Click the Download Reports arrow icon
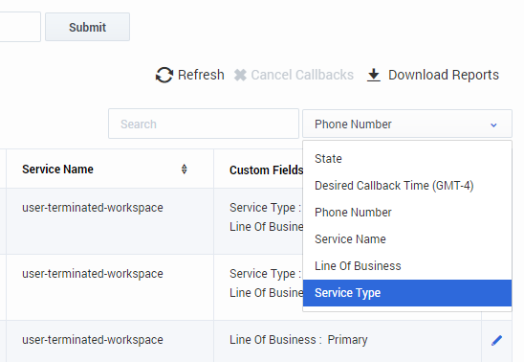The width and height of the screenshot is (524, 362). pos(374,75)
